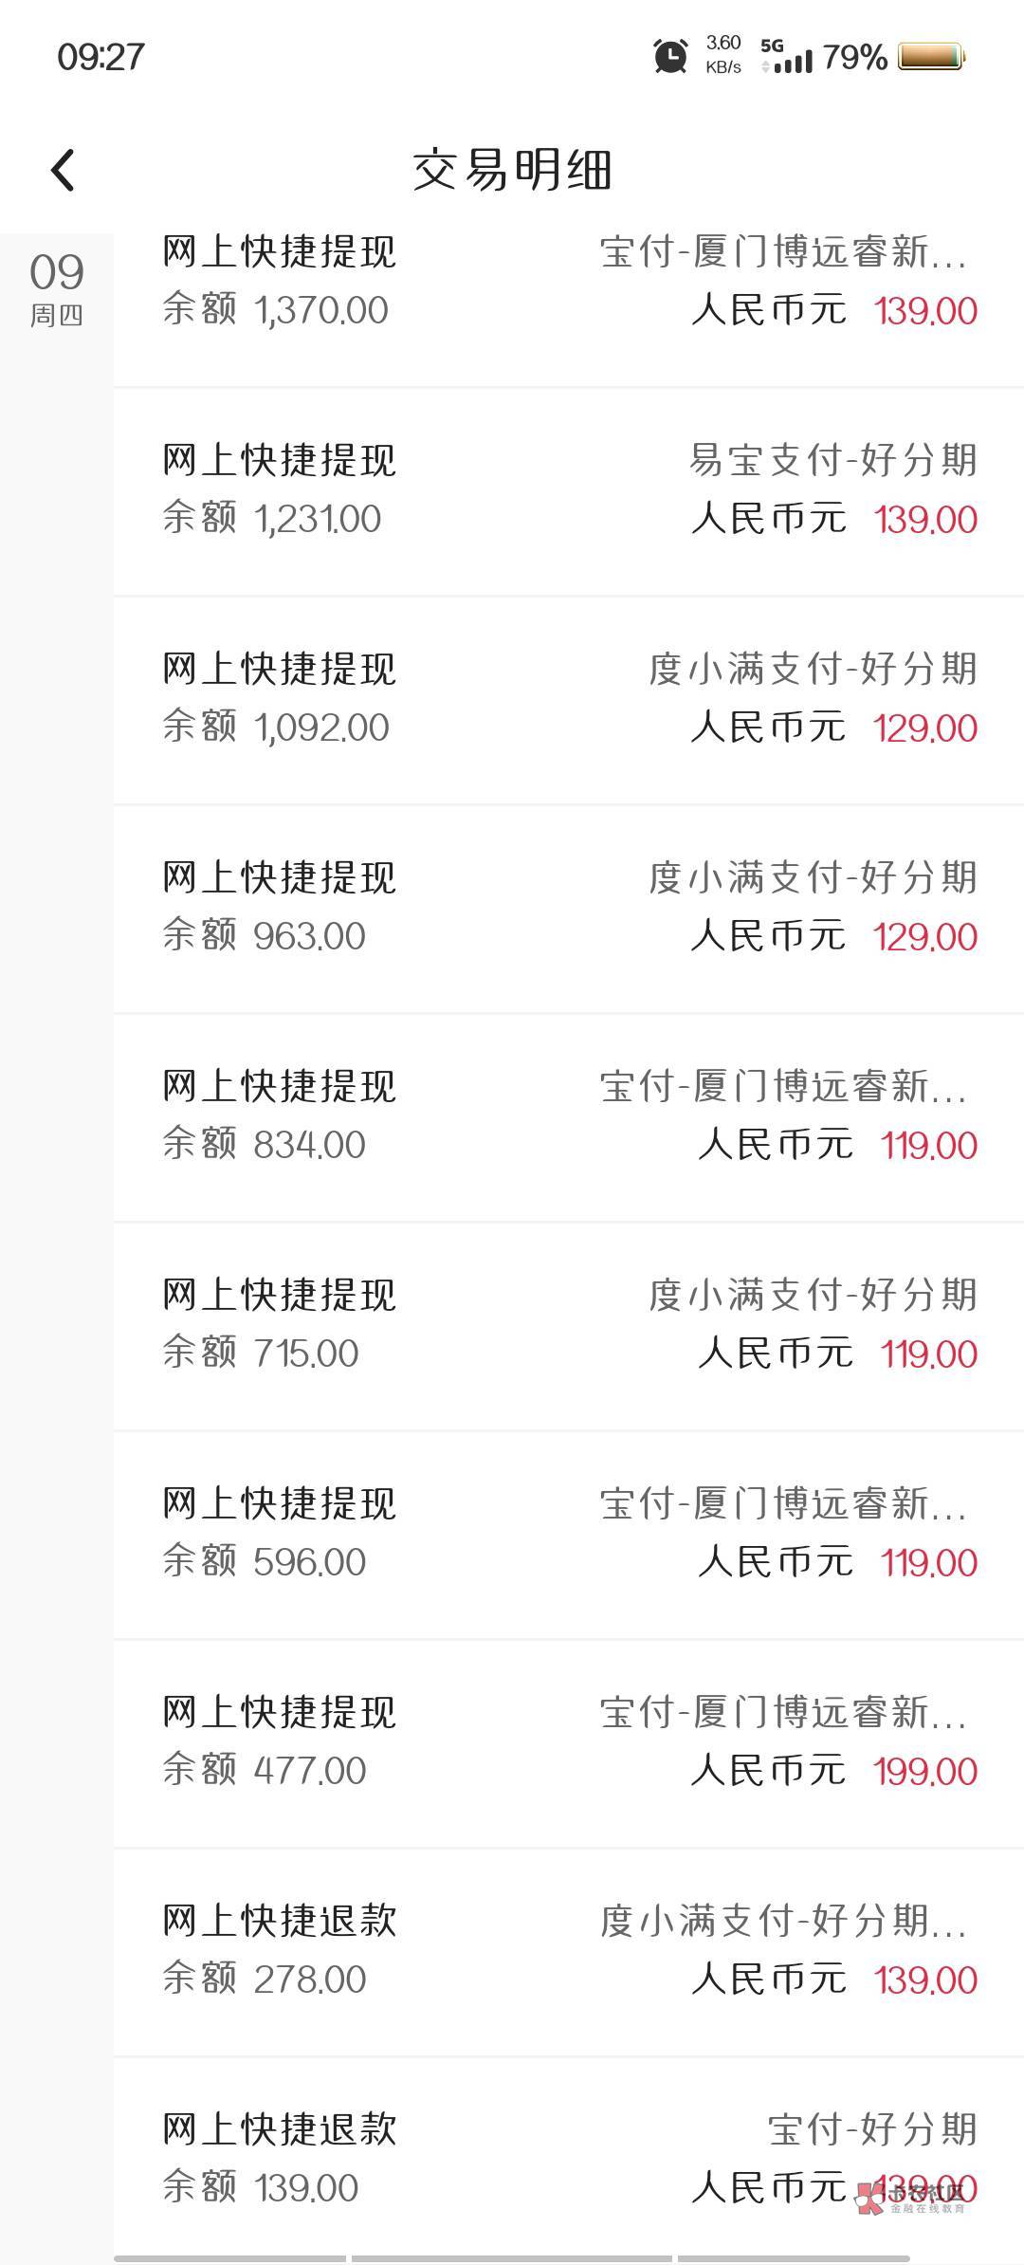The height and width of the screenshot is (2265, 1024).
Task: Tap the alarm clock status icon
Action: 670,57
